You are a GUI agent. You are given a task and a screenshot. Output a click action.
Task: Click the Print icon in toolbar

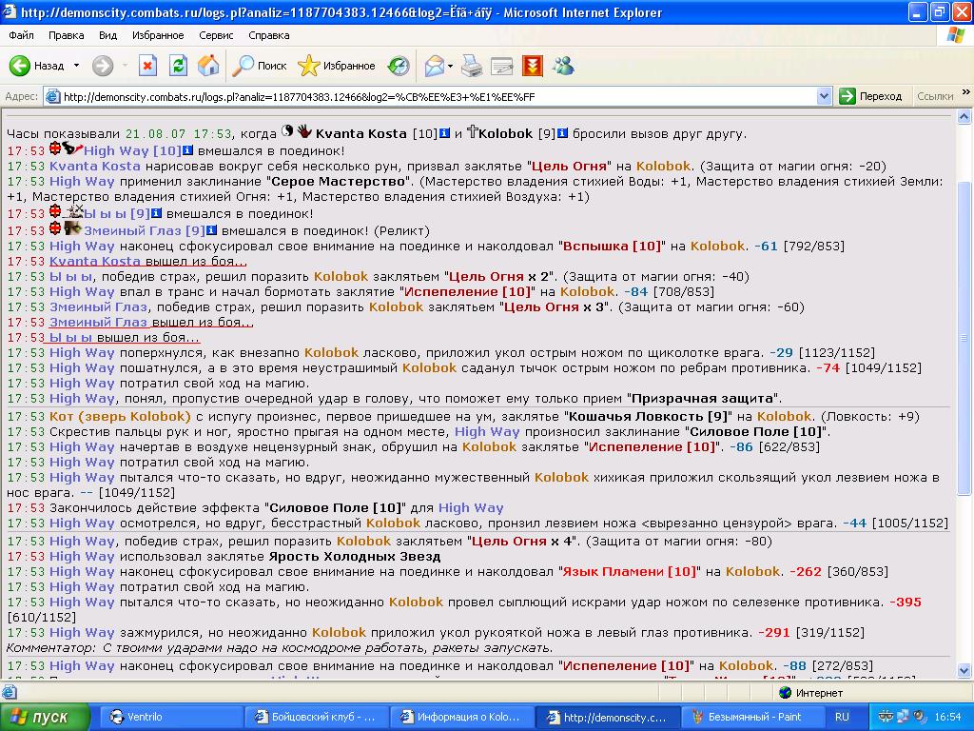(x=472, y=66)
